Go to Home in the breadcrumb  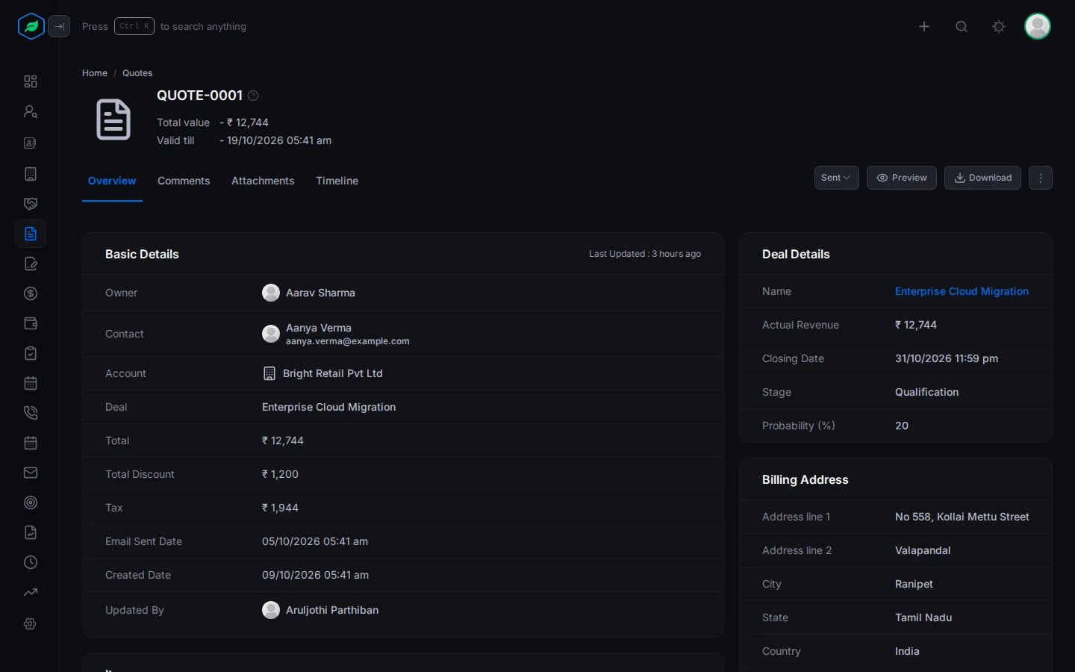pos(95,73)
